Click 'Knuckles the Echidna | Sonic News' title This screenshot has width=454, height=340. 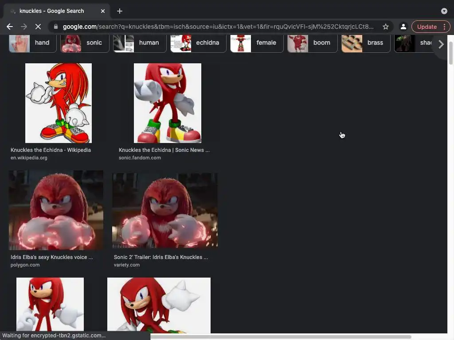[x=164, y=150]
